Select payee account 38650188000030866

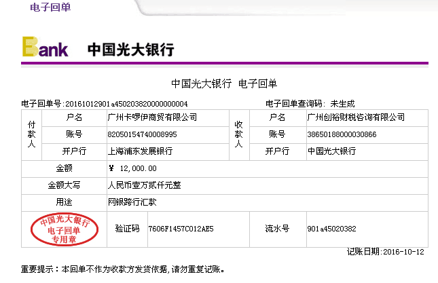click(342, 134)
